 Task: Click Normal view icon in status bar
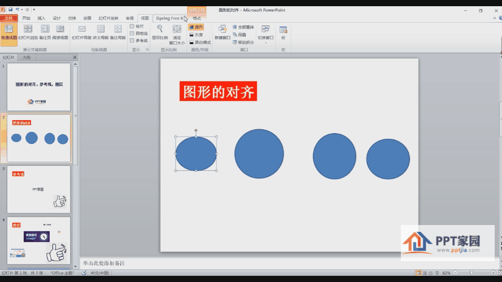point(418,273)
